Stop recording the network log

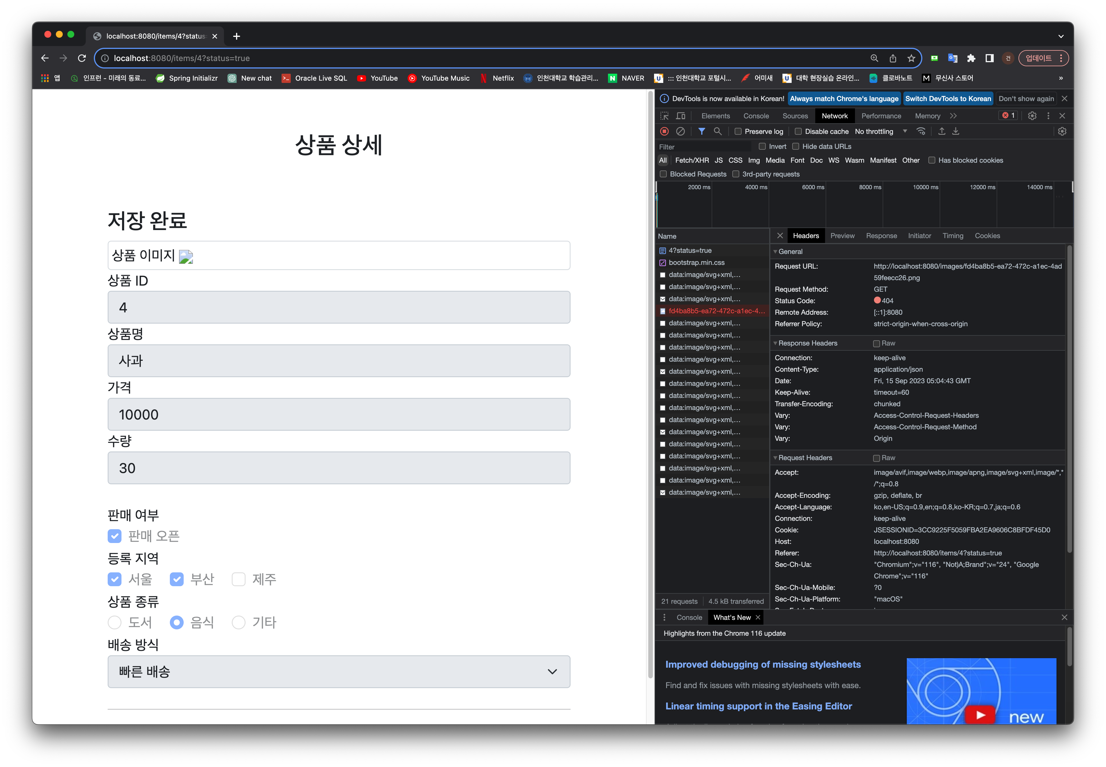click(664, 131)
